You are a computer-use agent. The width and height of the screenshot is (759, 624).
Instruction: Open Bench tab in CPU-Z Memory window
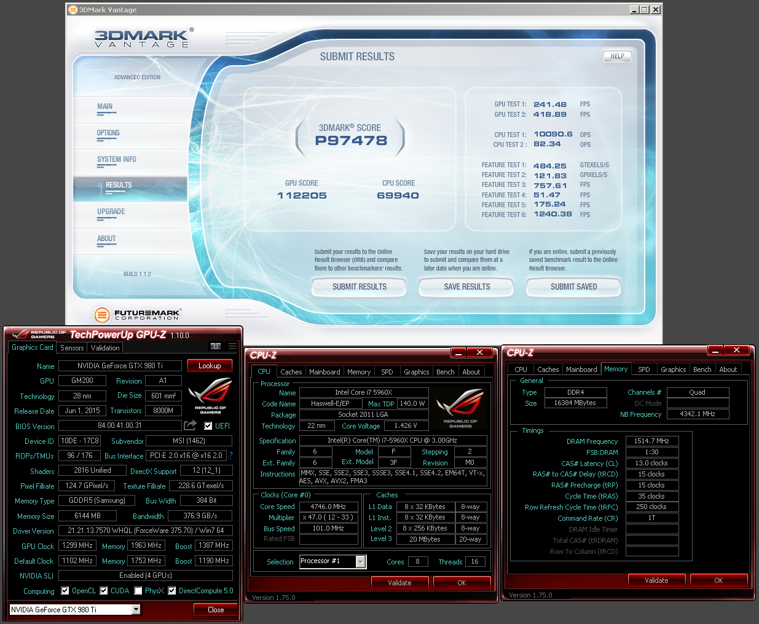pos(702,369)
